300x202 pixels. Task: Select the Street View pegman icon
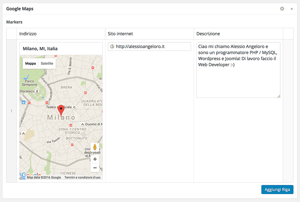tap(95, 147)
